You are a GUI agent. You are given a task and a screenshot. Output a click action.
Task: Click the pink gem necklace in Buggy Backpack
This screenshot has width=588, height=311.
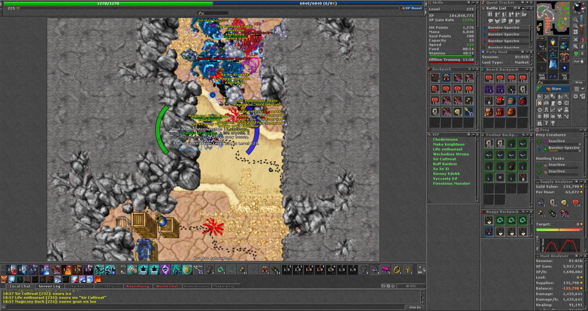click(x=489, y=232)
